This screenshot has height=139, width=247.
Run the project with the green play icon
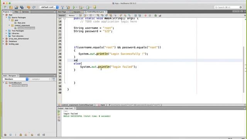(74, 7)
